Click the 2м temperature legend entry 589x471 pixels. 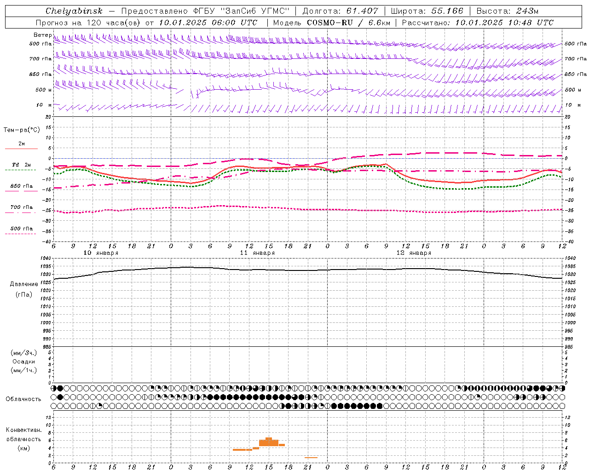(22, 144)
